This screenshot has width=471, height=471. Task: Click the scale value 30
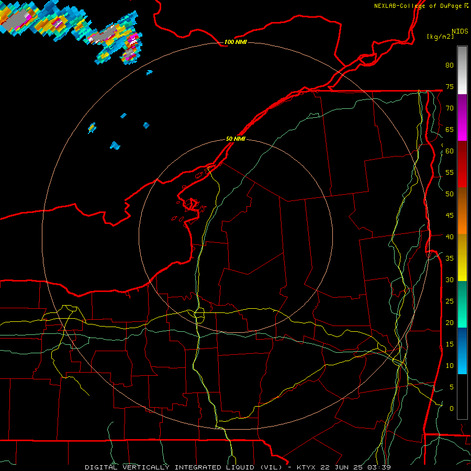450,279
